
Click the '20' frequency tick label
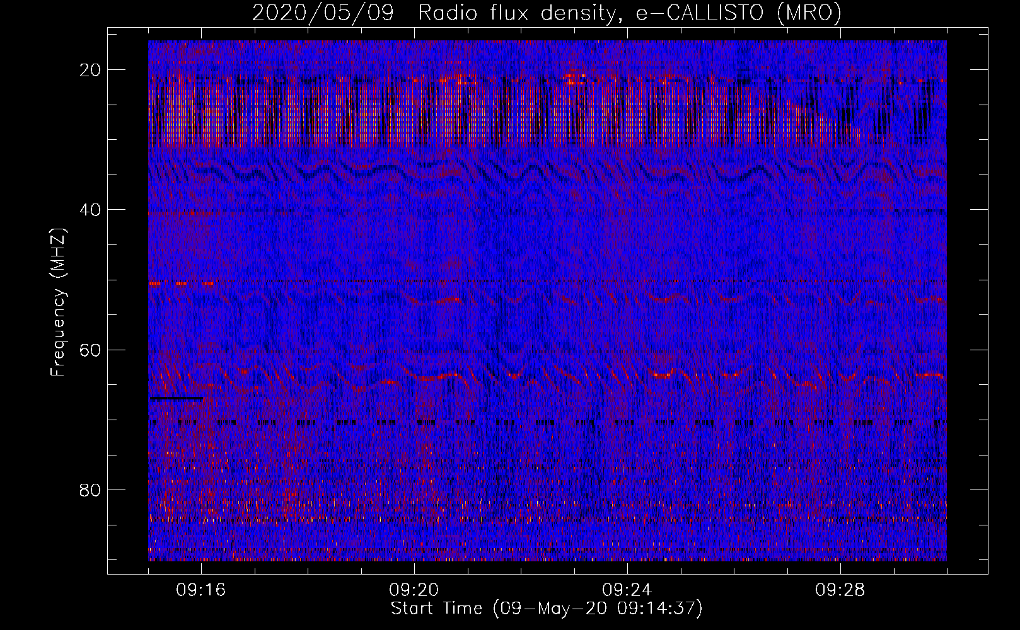point(91,70)
